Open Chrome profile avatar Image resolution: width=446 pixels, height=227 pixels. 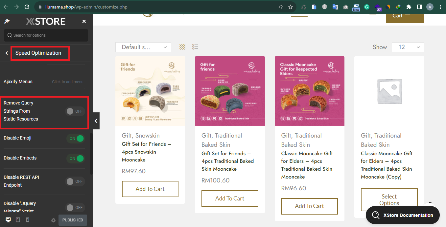click(430, 7)
